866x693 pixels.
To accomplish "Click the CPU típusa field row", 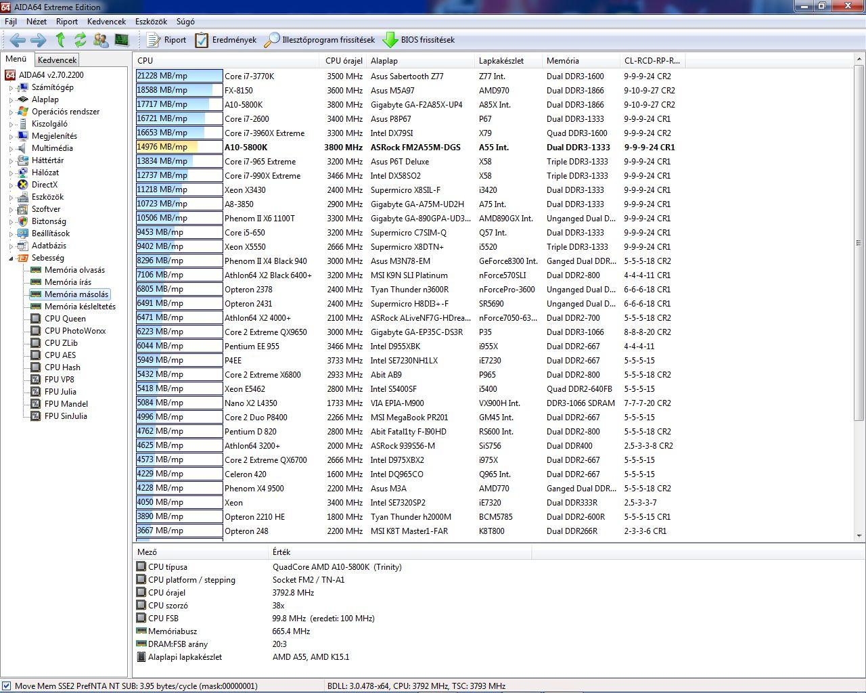I will point(332,567).
